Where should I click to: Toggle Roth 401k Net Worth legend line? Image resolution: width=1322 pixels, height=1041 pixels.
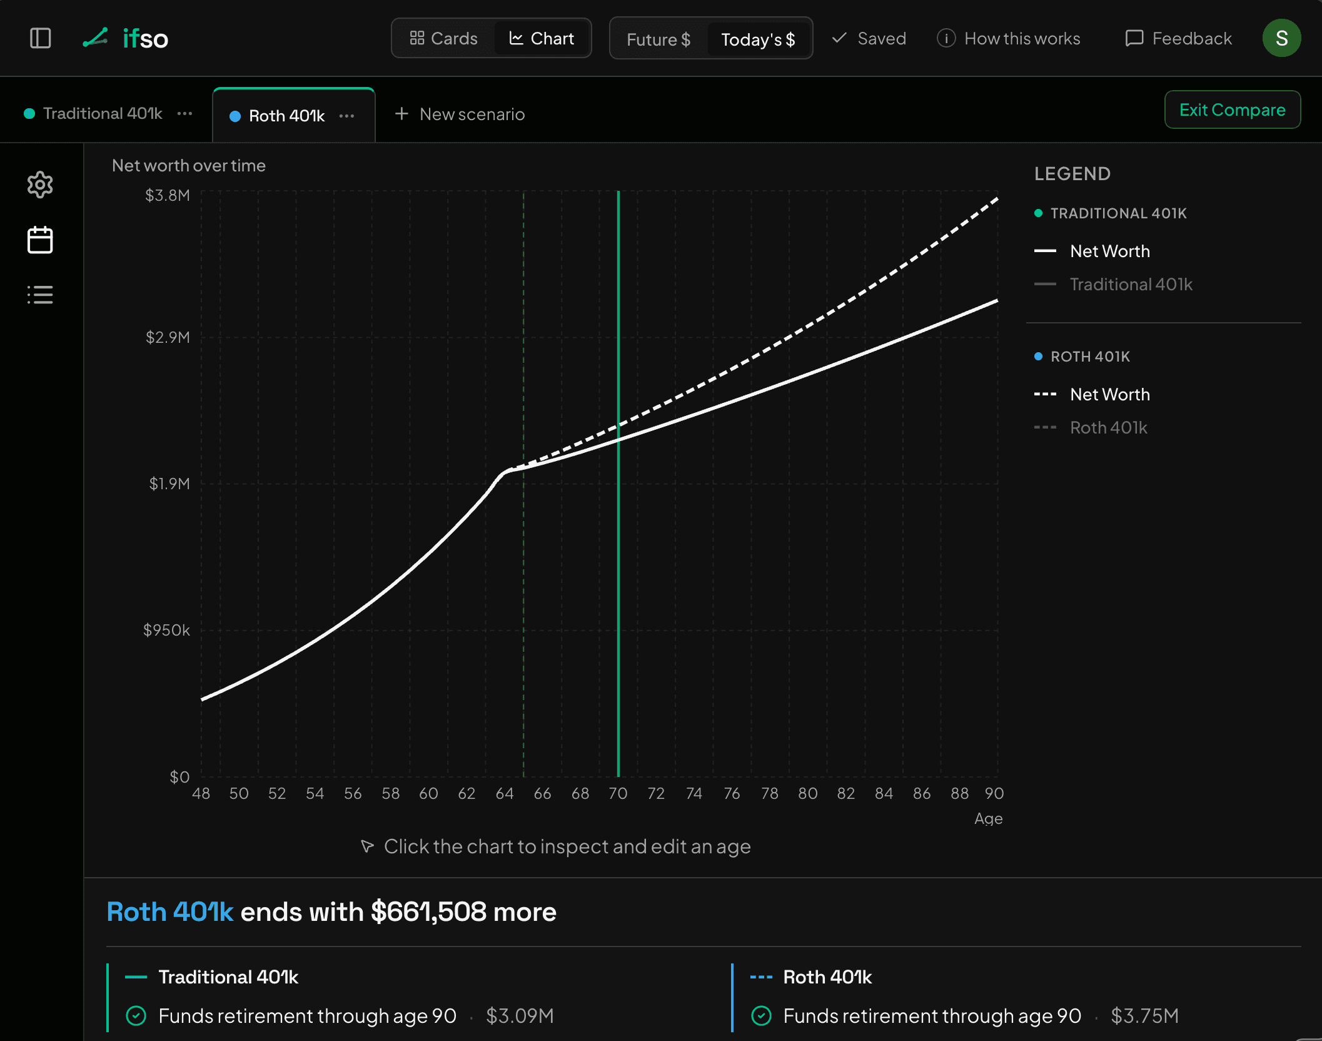tap(1092, 394)
